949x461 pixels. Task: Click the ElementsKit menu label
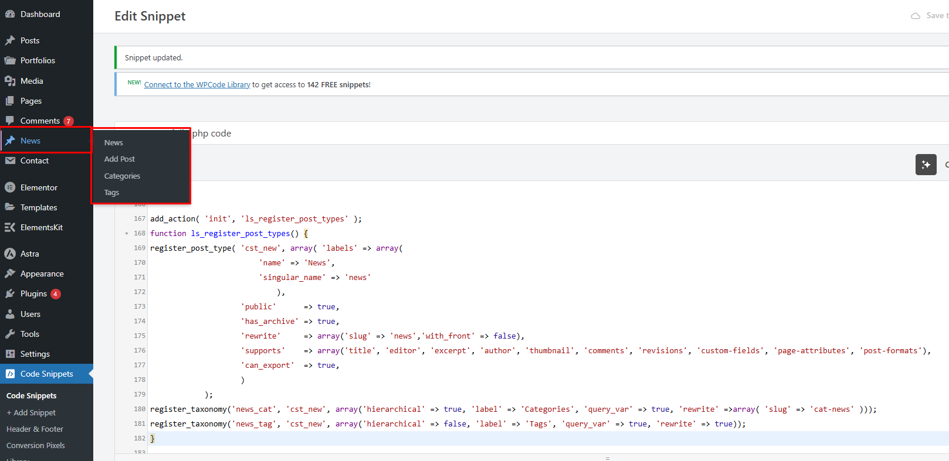(x=42, y=227)
